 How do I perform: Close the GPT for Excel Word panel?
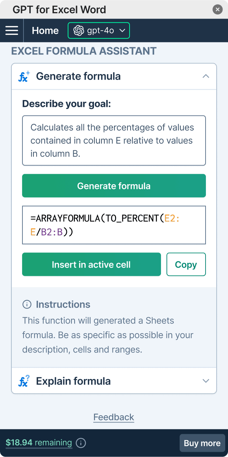pyautogui.click(x=217, y=9)
